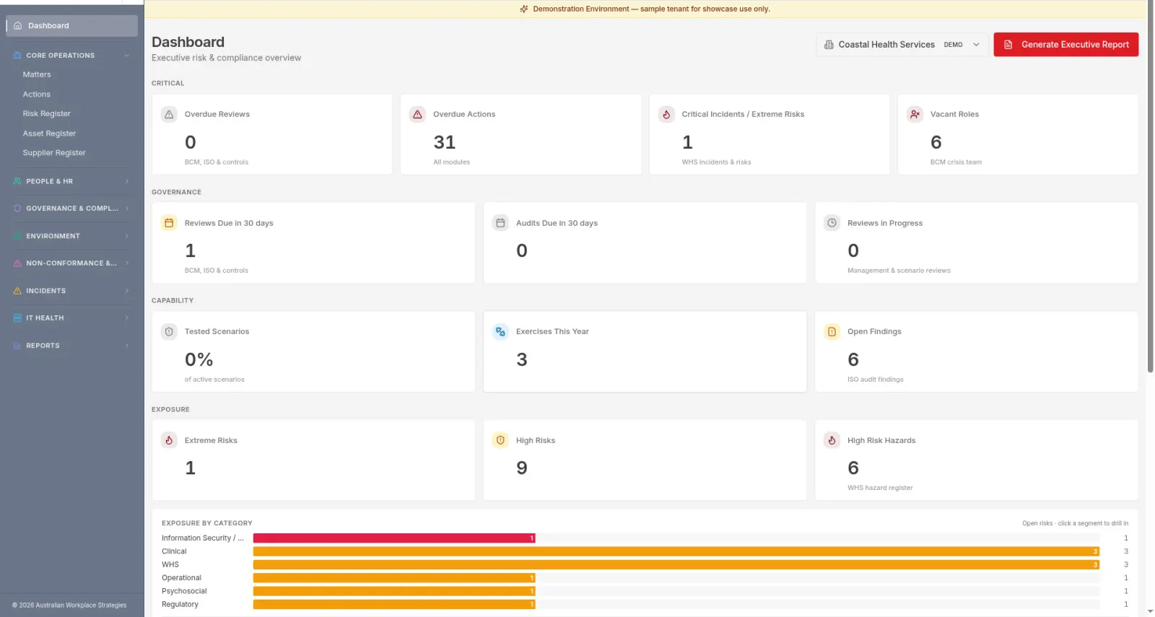Click the Overdue Actions red alert icon
The height and width of the screenshot is (617, 1155).
coord(417,114)
